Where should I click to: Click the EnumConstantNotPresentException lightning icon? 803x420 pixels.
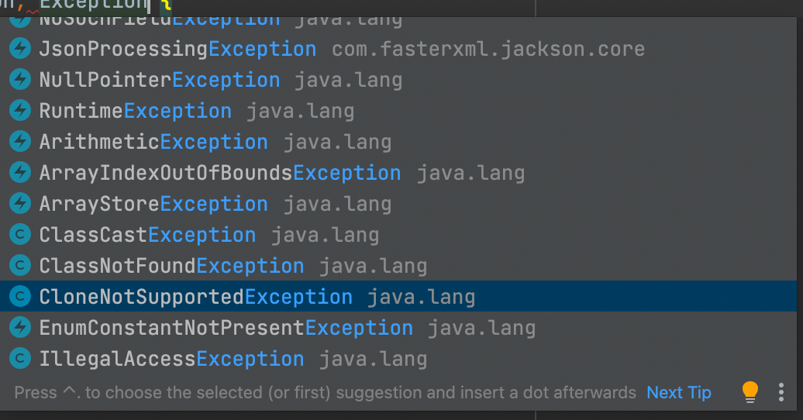click(20, 327)
